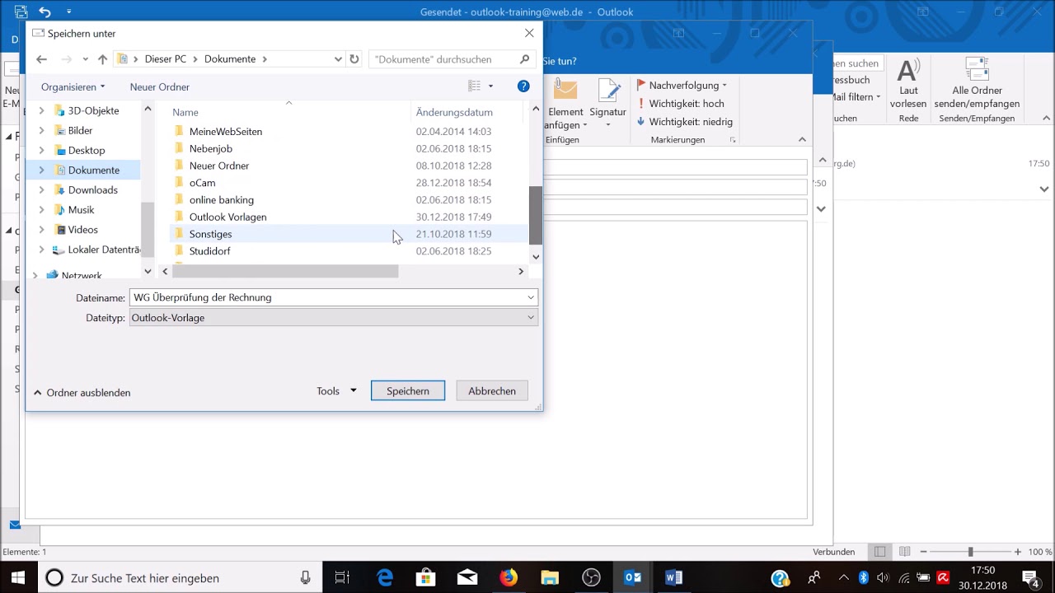Image resolution: width=1055 pixels, height=593 pixels.
Task: Click Neuer Ordner in the toolbar
Action: pos(160,86)
